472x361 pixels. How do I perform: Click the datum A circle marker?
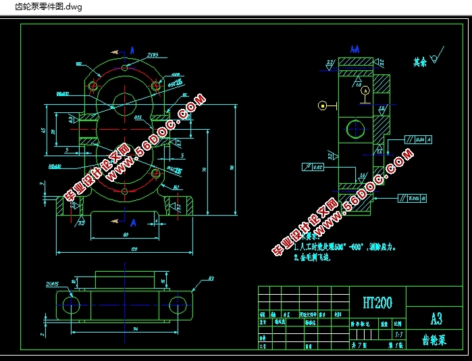[x=365, y=90]
